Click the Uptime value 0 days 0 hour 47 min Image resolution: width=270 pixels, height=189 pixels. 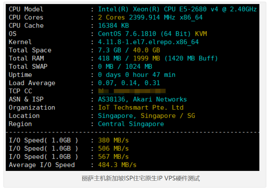coord(137,75)
